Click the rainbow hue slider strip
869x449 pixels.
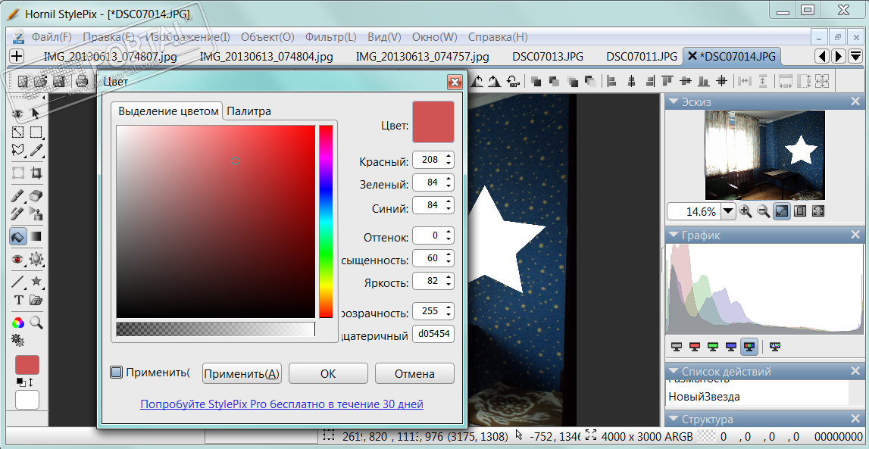point(326,221)
